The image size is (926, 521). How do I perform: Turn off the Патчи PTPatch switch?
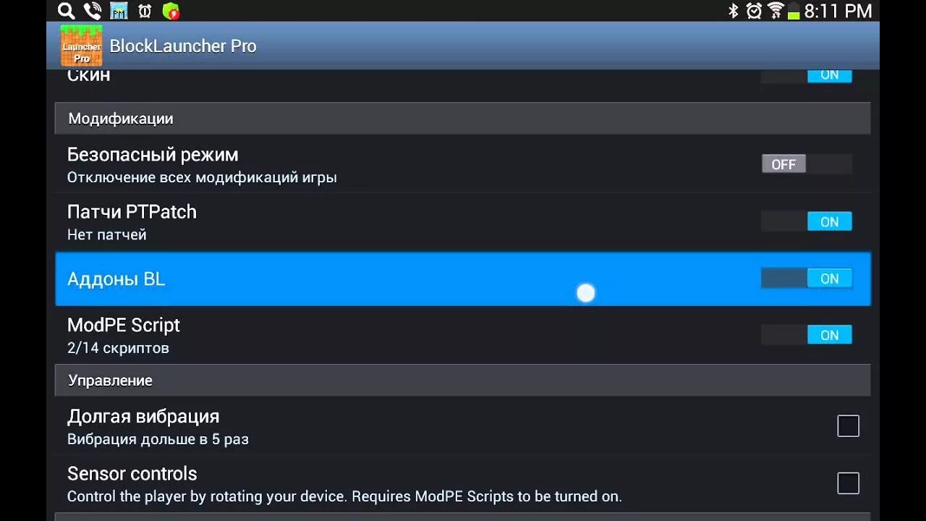tap(807, 221)
